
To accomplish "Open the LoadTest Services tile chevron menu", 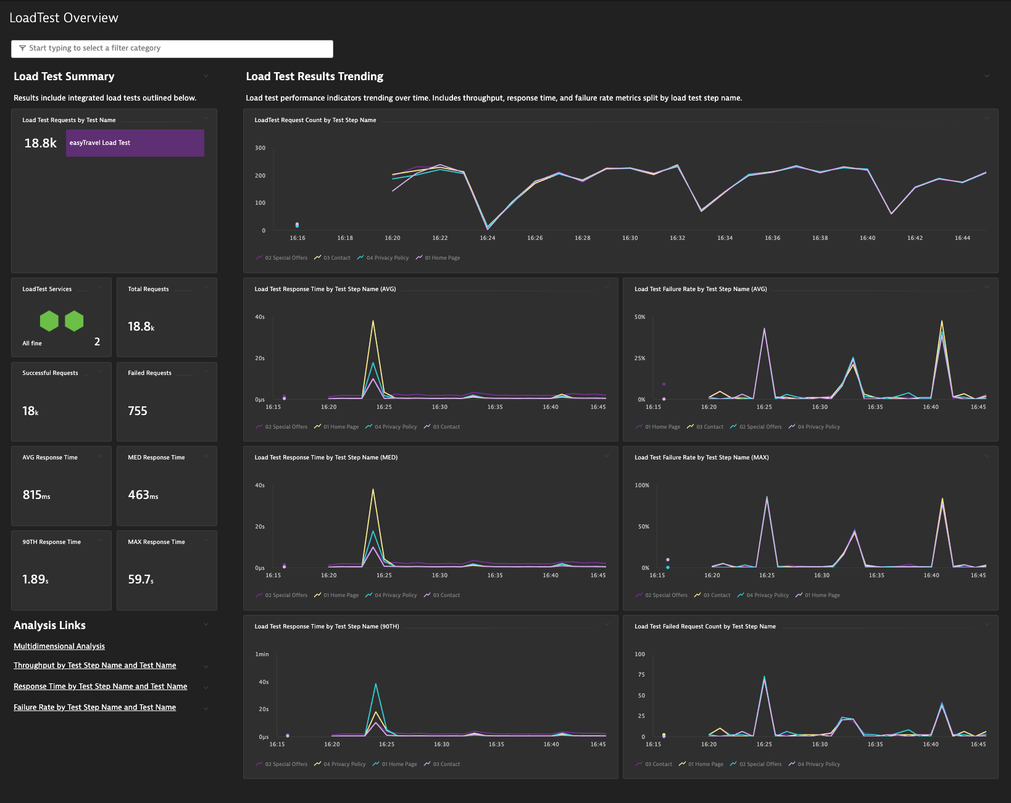I will (101, 287).
